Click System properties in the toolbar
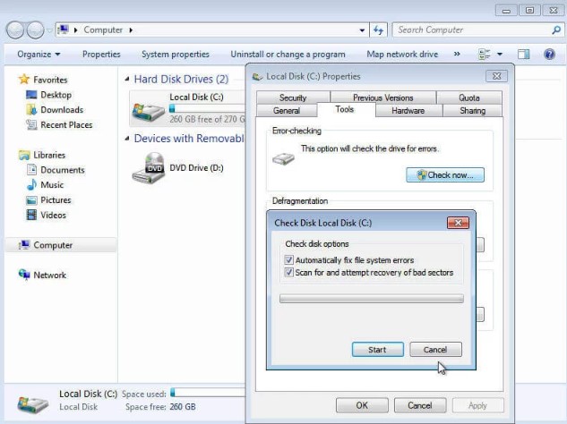The image size is (567, 424). (x=176, y=55)
